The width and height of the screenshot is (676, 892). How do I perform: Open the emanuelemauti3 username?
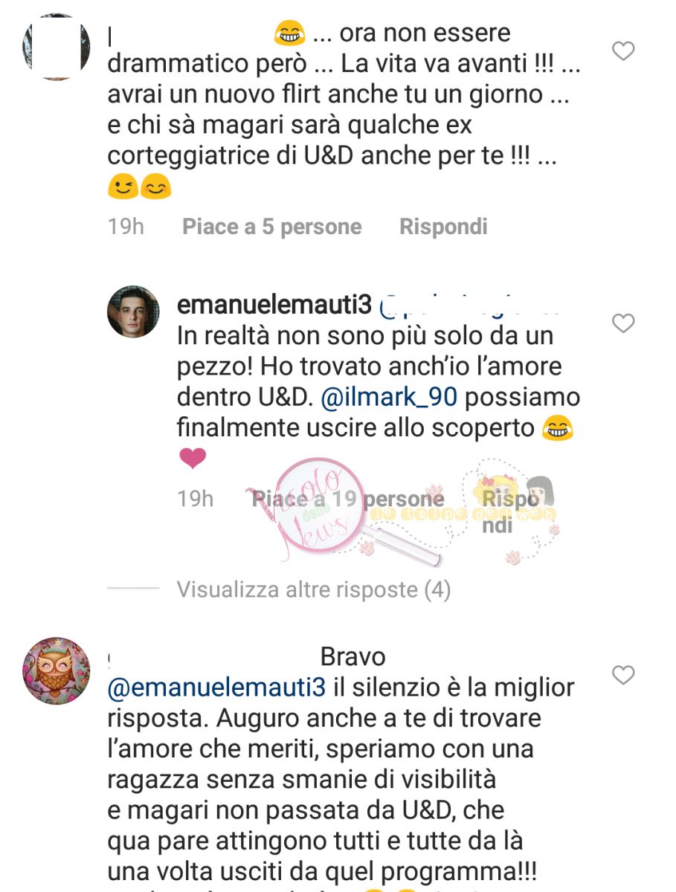(274, 305)
